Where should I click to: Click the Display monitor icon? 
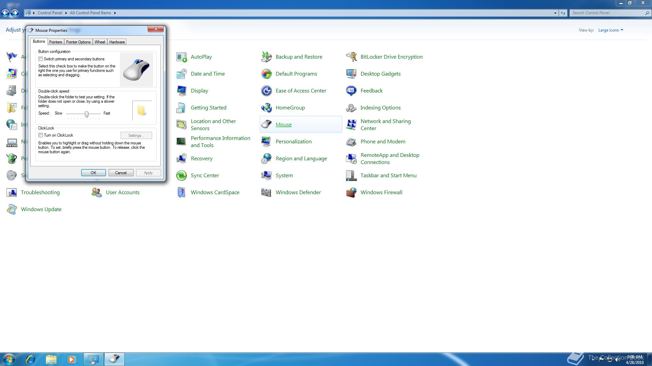(182, 91)
